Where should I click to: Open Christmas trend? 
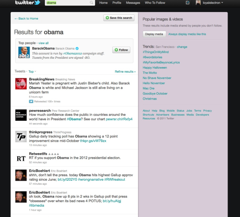[150, 99]
